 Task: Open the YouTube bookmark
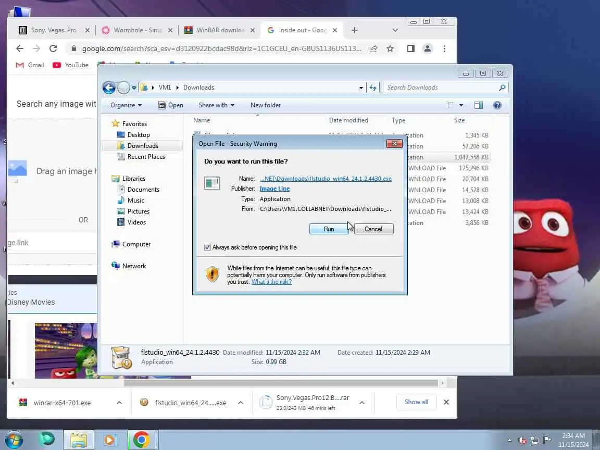pos(70,65)
